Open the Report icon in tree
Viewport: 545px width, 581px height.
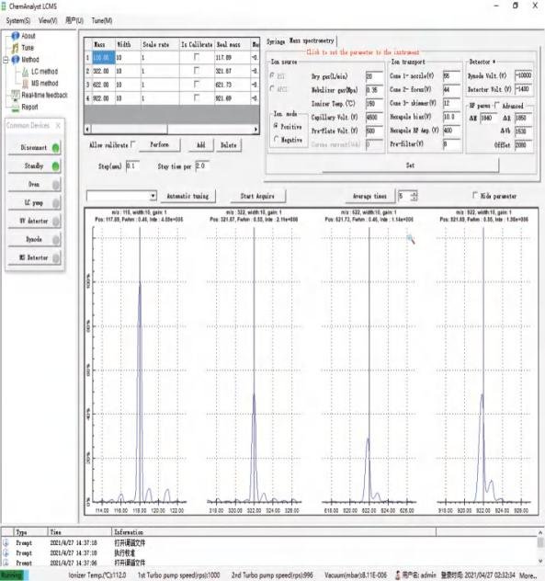pyautogui.click(x=16, y=107)
